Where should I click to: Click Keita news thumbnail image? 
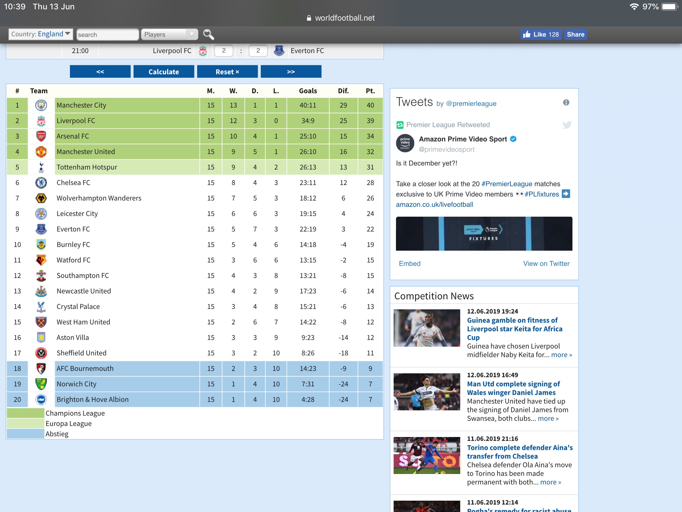click(x=427, y=328)
